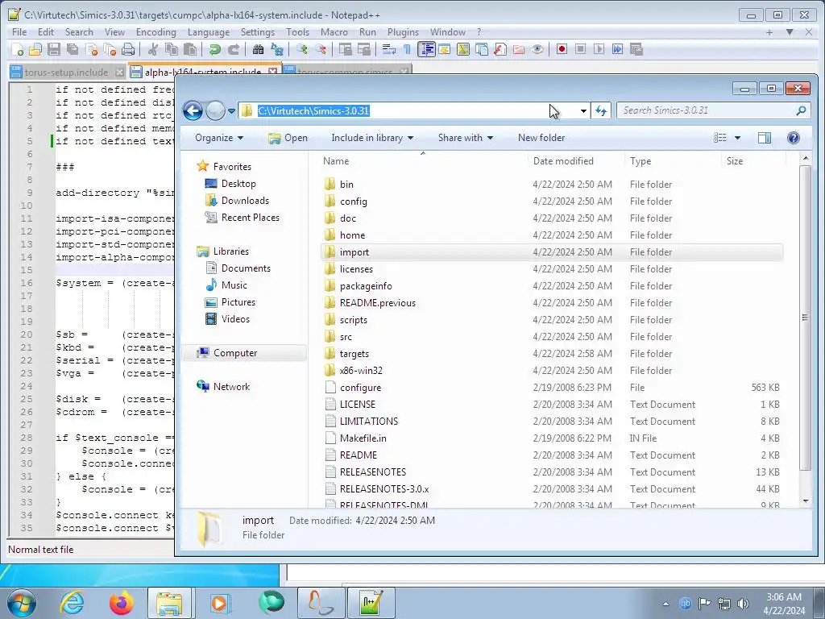Open Explorer help icon

click(x=794, y=138)
